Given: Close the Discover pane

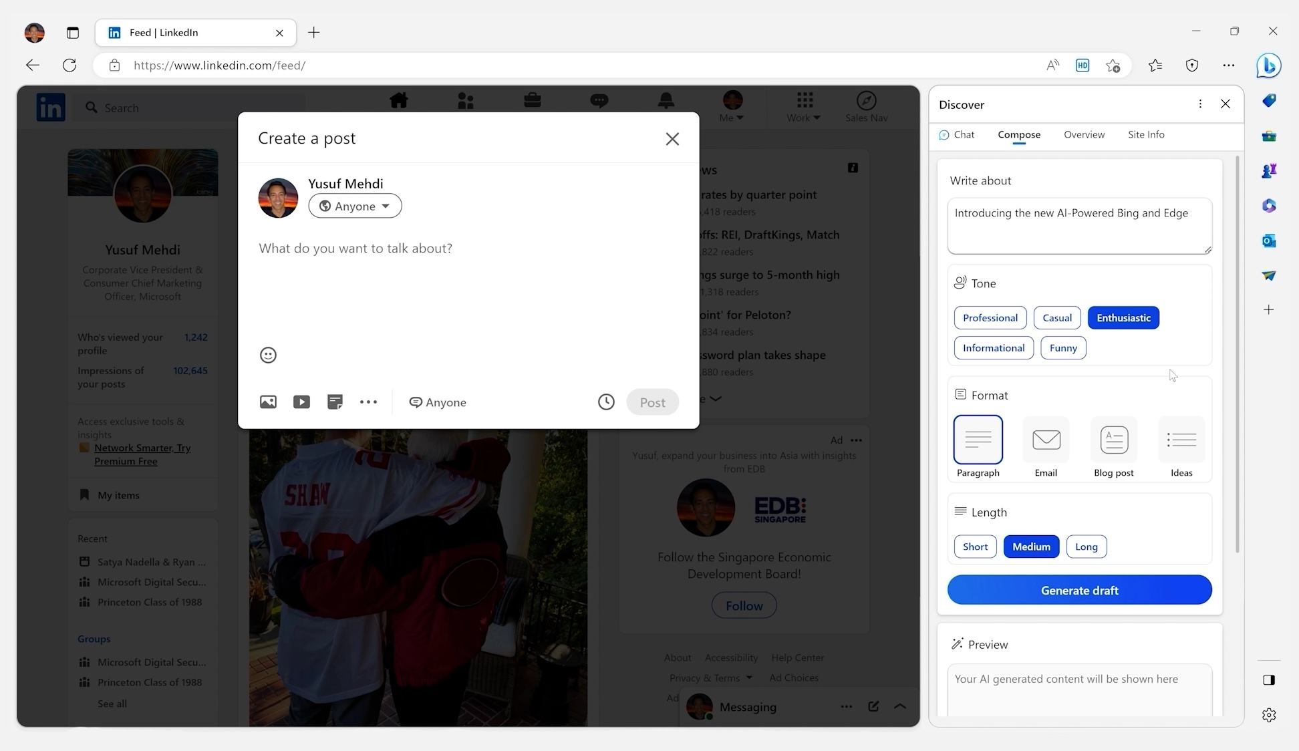Looking at the screenshot, I should click(1225, 104).
